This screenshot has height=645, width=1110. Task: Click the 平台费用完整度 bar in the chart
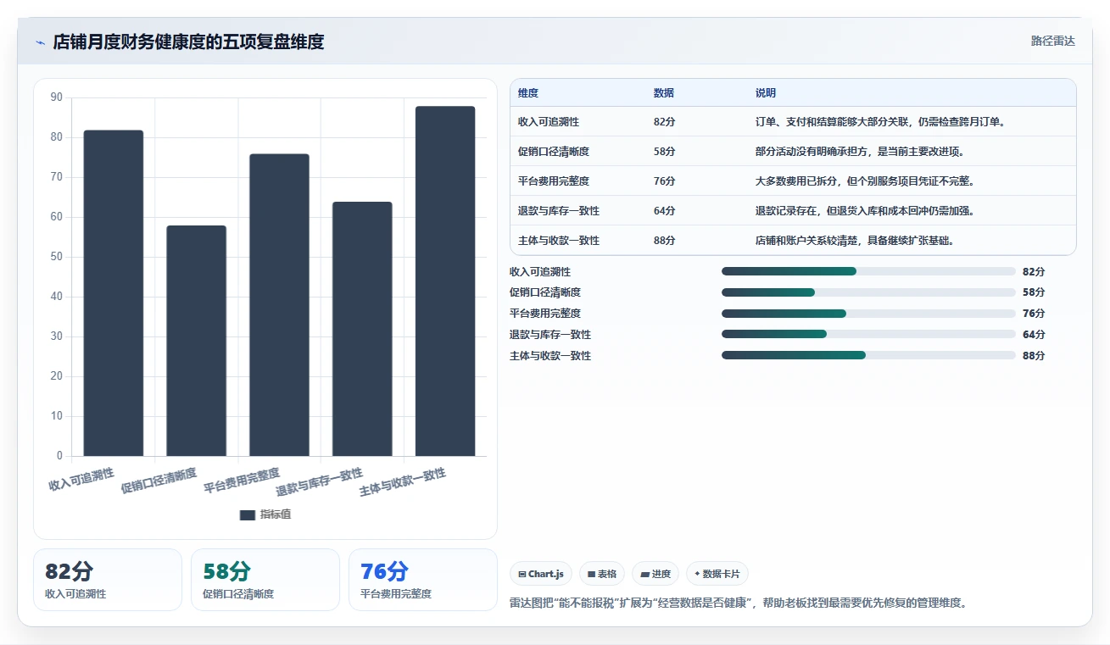[x=279, y=305]
